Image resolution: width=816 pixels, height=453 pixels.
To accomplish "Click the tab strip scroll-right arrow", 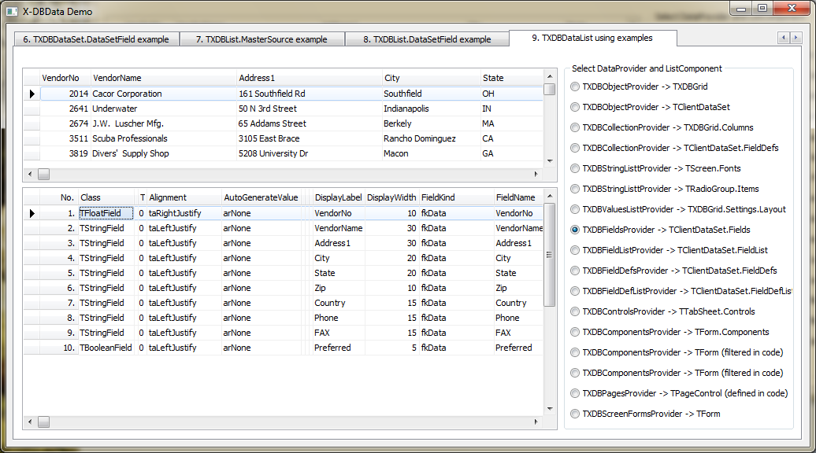I will (796, 38).
